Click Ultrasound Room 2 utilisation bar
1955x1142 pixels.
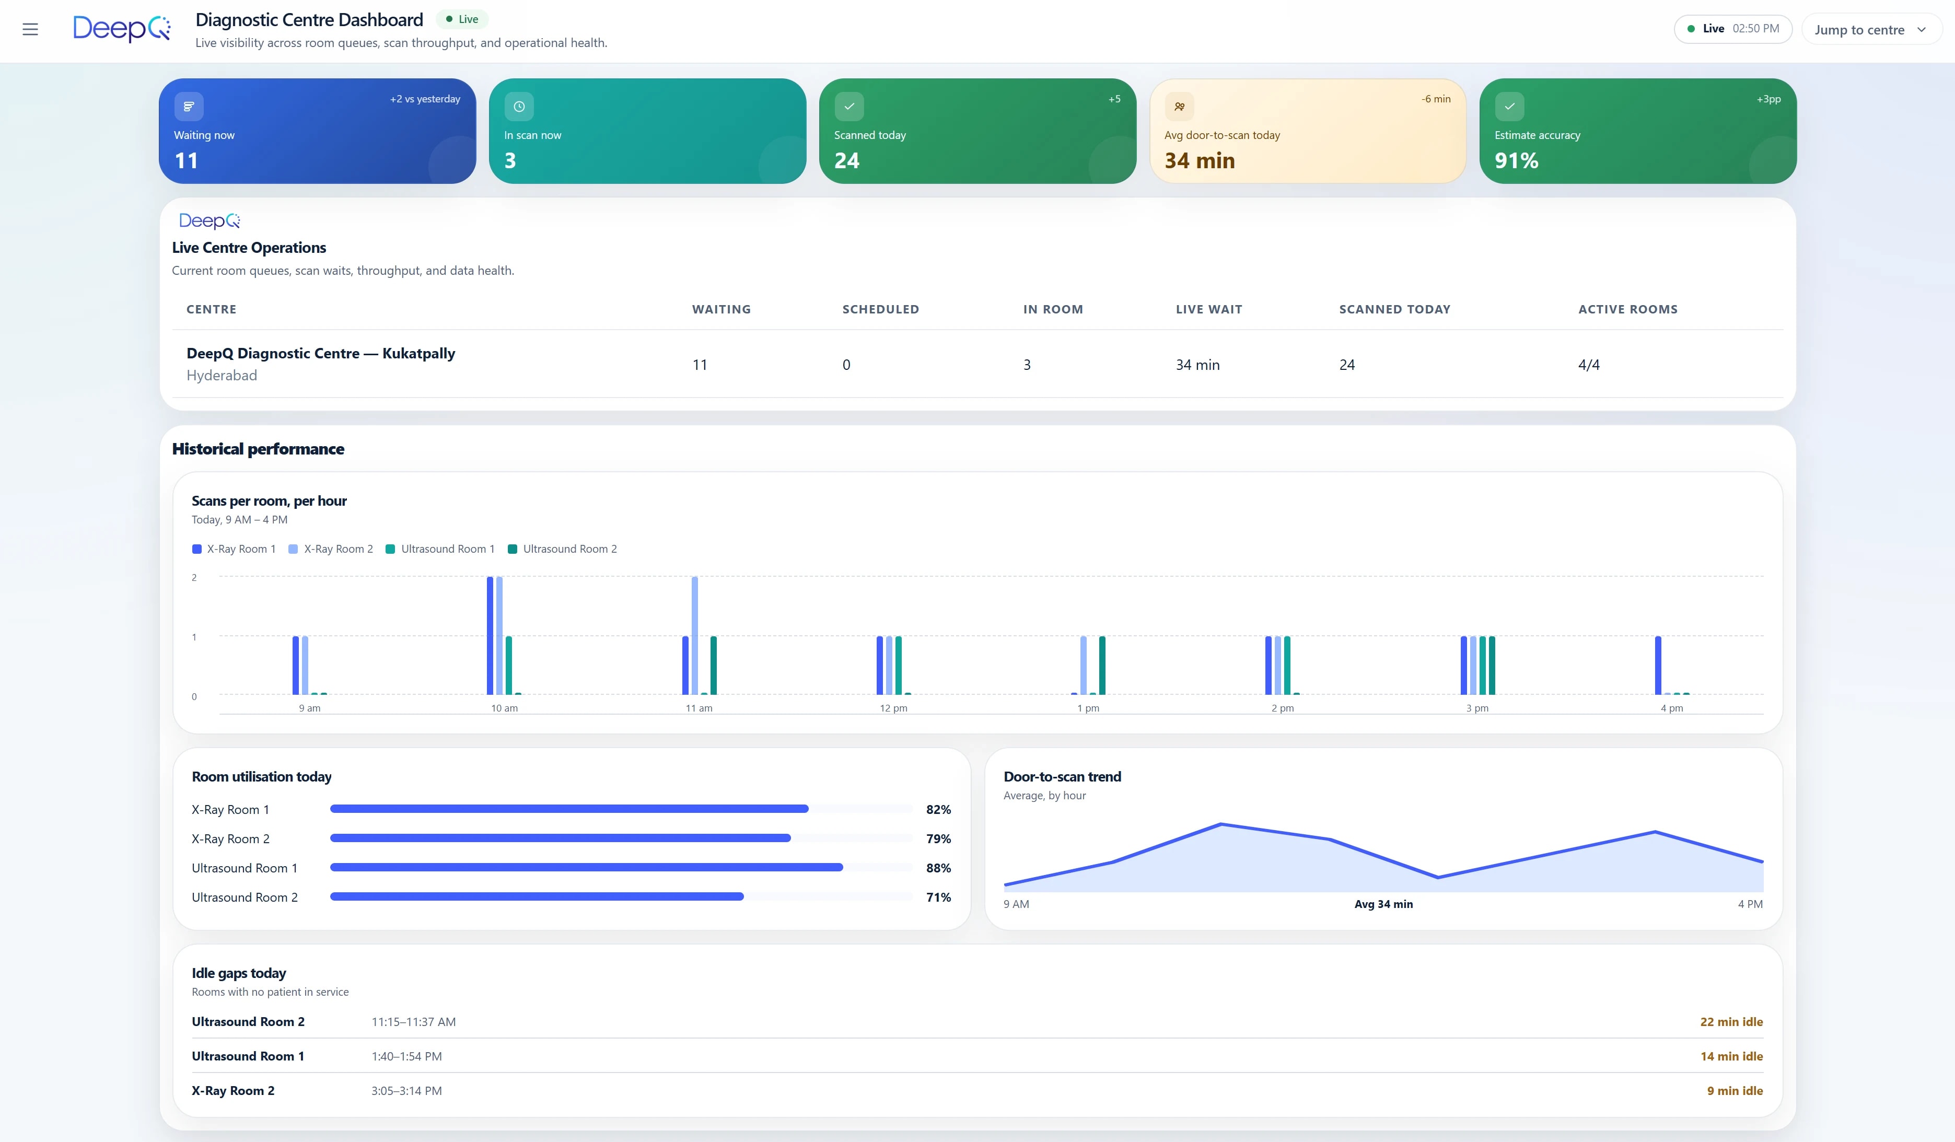click(621, 897)
